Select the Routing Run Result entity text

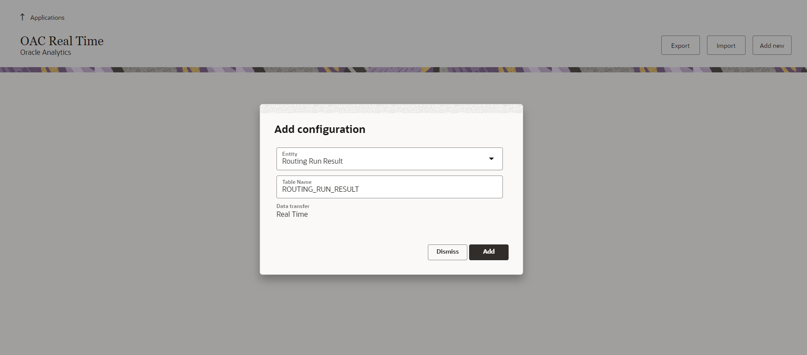[312, 161]
